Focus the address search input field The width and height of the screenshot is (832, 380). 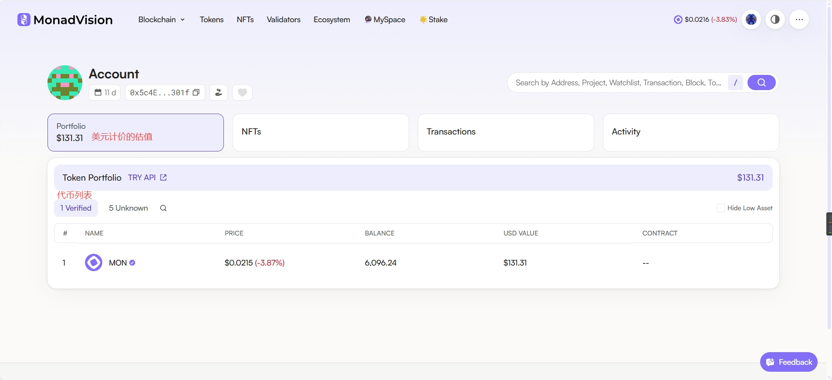[x=618, y=83]
